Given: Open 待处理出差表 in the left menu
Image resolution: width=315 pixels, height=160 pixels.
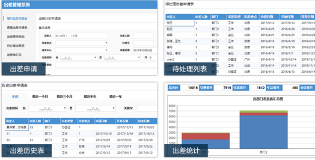Looking at the screenshot, I should point(16,46).
